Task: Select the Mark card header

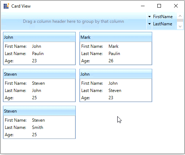Action: (116, 37)
